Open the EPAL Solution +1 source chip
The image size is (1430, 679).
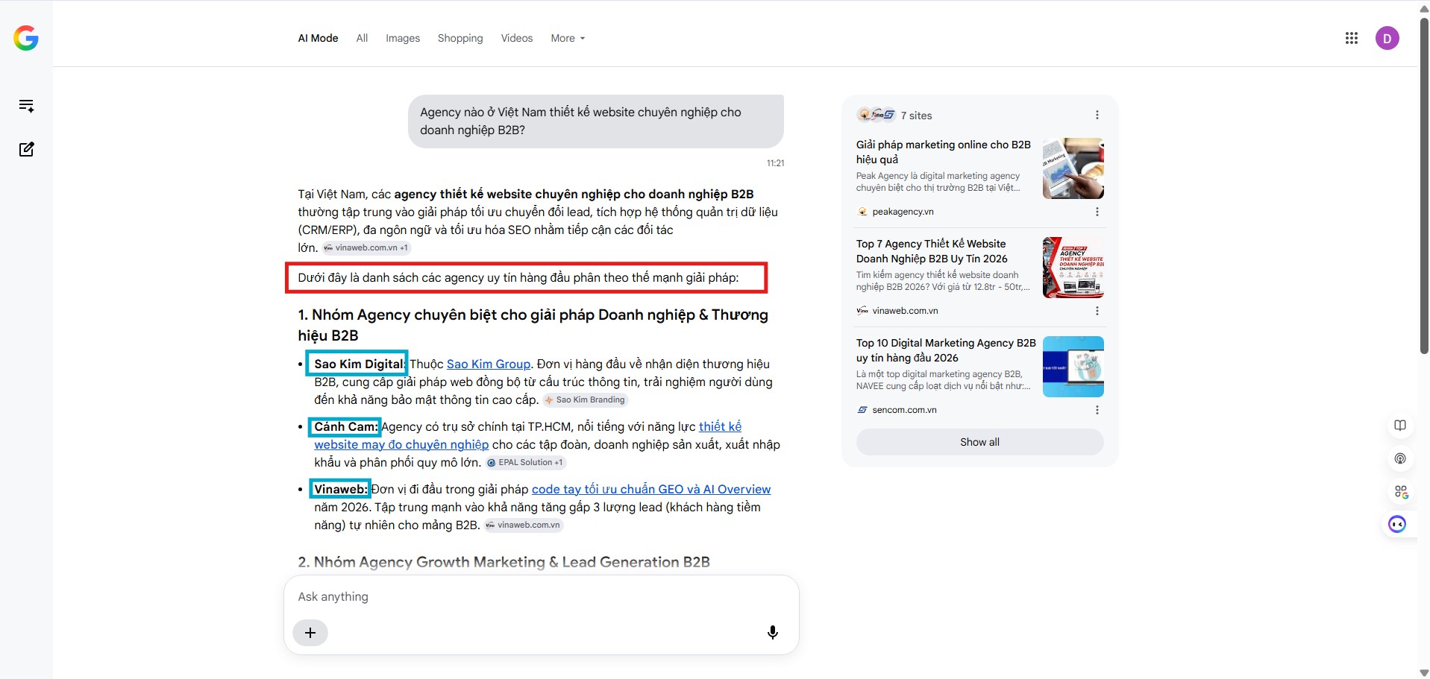[525, 462]
